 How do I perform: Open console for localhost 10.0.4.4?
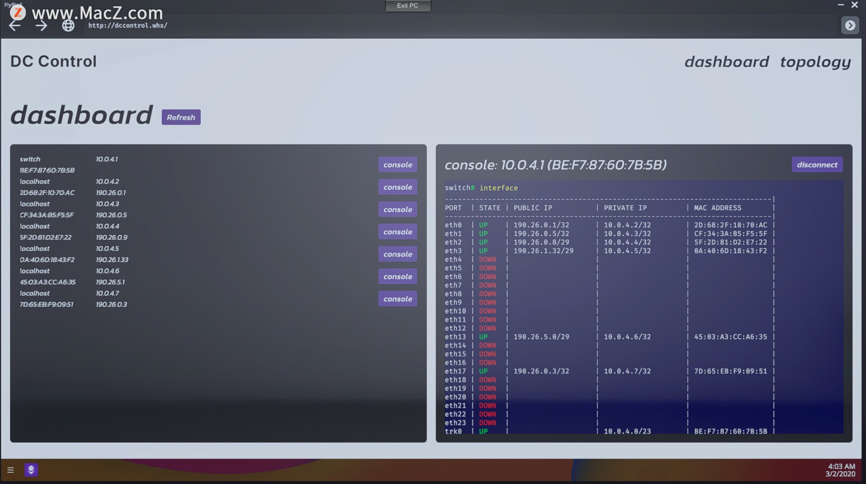click(397, 232)
